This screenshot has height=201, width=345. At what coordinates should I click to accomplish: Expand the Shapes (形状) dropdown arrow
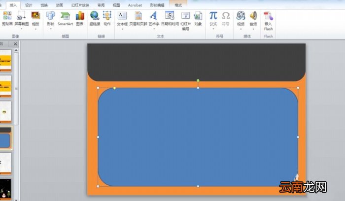(x=51, y=29)
